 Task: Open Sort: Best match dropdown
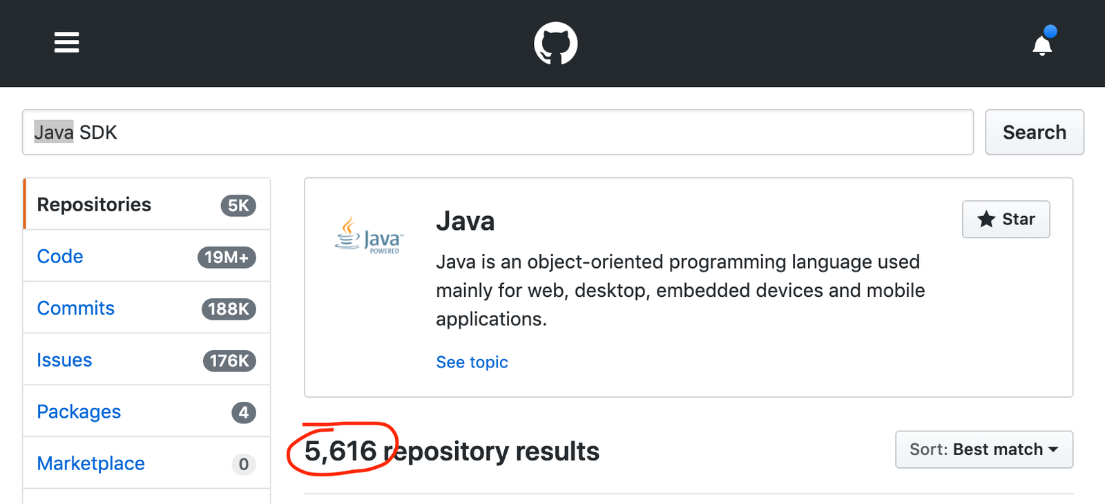coord(983,449)
